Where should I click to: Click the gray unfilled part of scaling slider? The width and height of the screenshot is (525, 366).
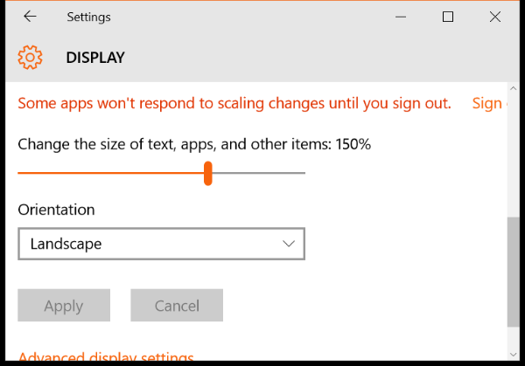coord(258,173)
